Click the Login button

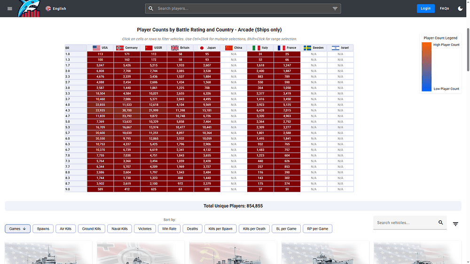click(425, 8)
